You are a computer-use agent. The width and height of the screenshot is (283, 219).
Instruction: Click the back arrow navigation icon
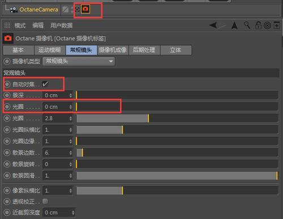214,25
